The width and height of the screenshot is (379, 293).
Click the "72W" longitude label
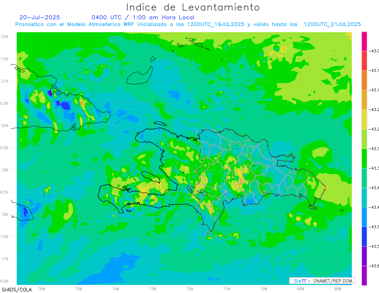click(189, 289)
